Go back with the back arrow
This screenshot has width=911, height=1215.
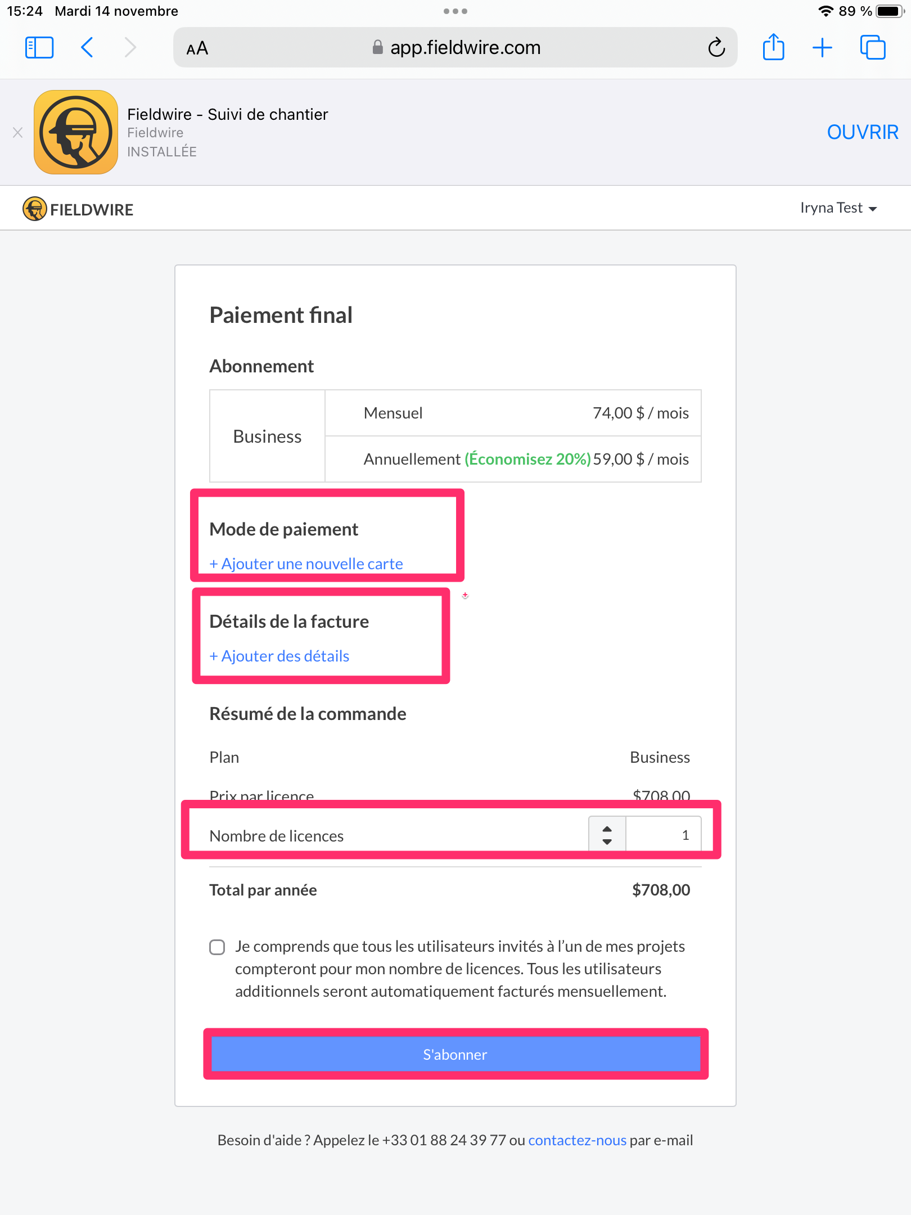pos(87,48)
